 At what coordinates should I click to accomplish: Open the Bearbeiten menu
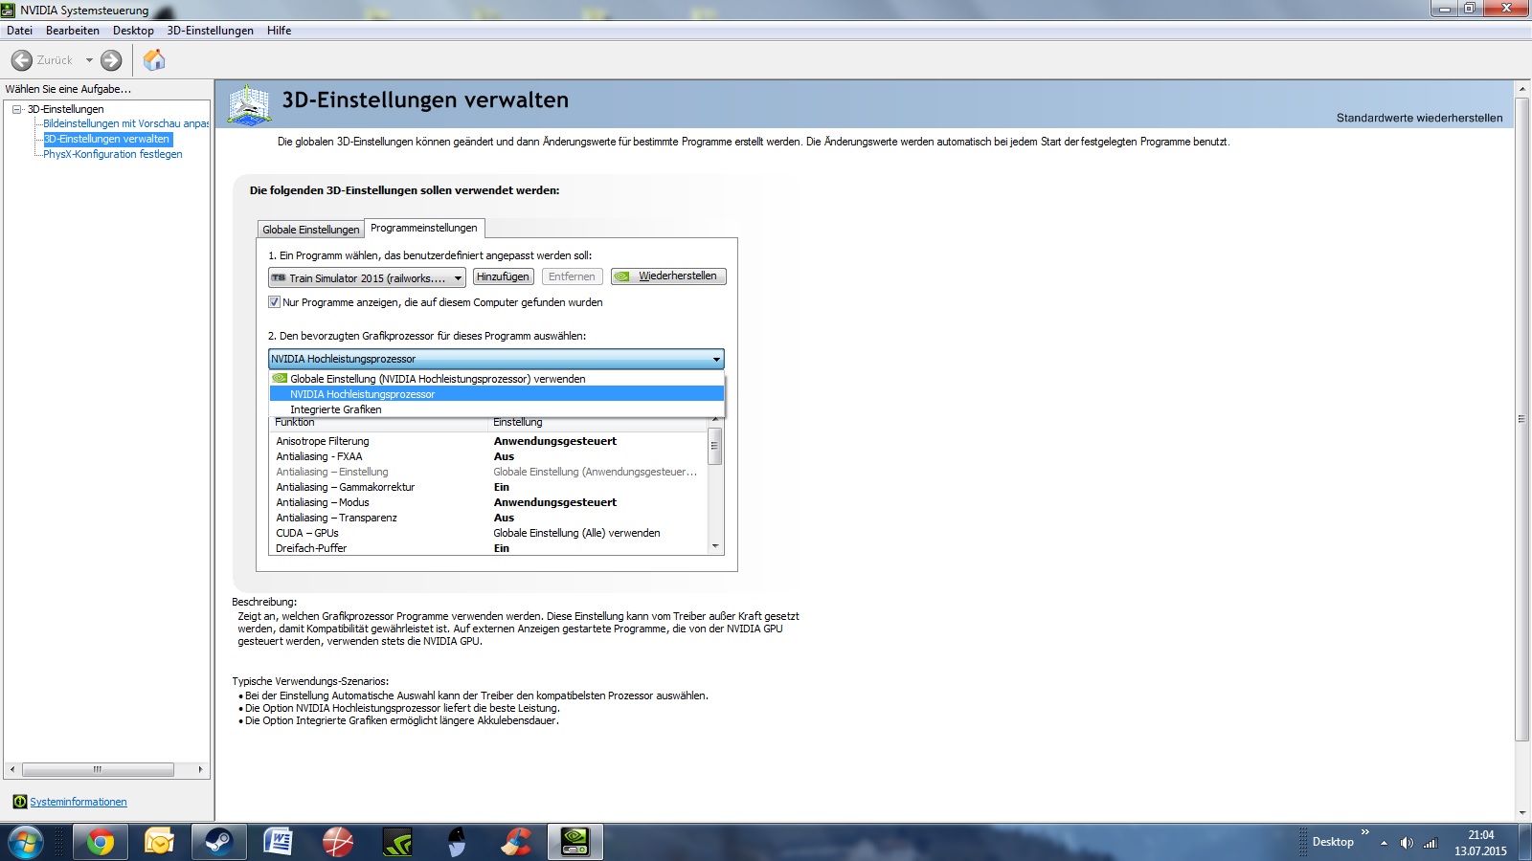pyautogui.click(x=73, y=31)
